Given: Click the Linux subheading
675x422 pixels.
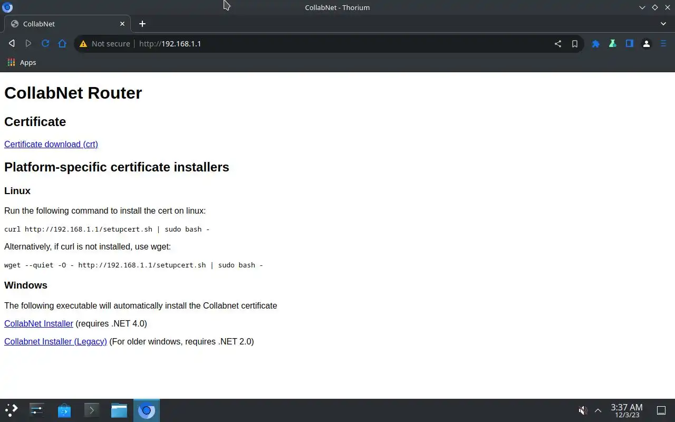Looking at the screenshot, I should pos(17,191).
